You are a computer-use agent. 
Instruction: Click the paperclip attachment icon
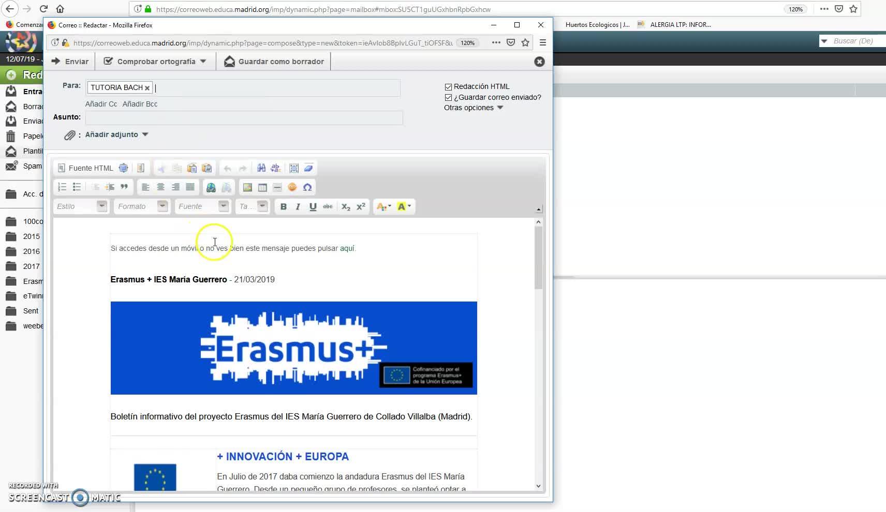[69, 135]
